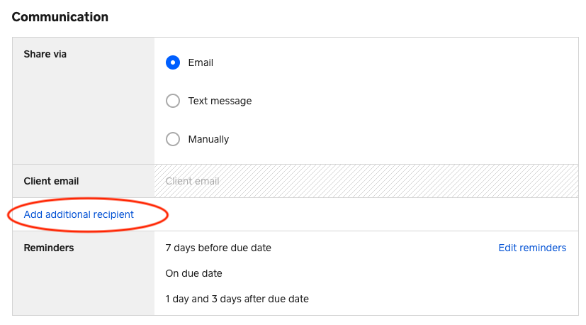Click the "Text message" option label text
This screenshot has width=586, height=325.
[x=220, y=101]
